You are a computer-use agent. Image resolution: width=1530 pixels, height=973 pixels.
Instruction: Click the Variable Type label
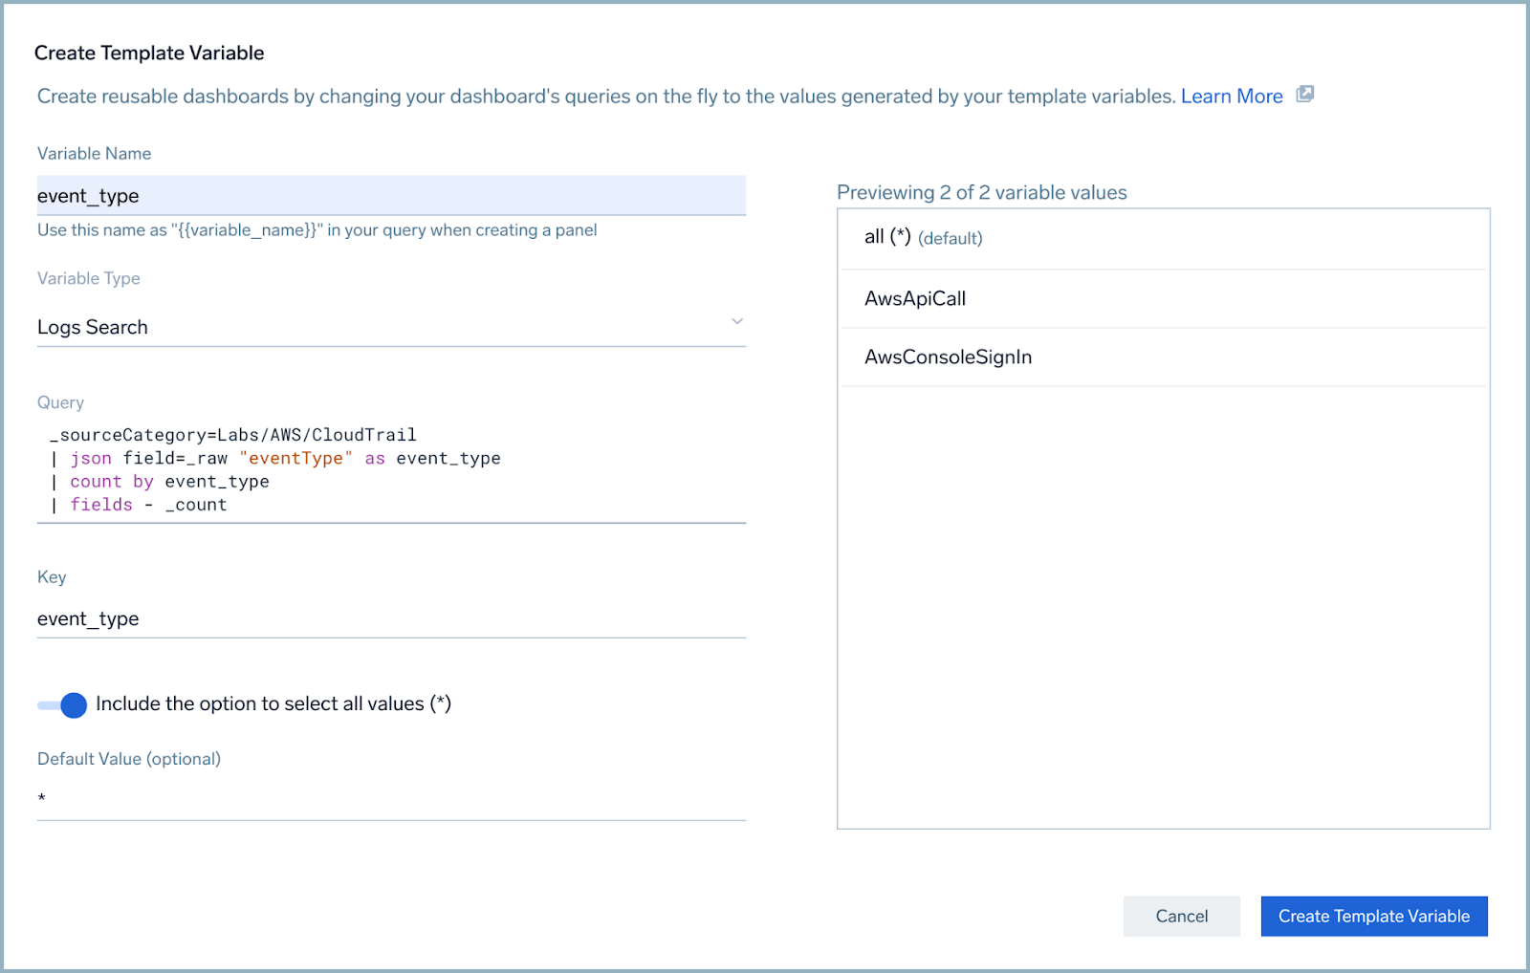(88, 278)
